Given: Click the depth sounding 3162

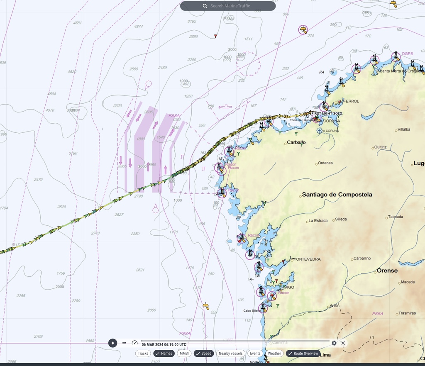Looking at the screenshot, I should [192, 22].
